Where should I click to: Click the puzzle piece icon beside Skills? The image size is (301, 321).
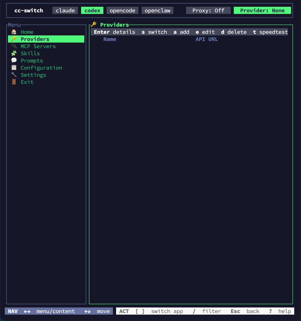[x=14, y=53]
